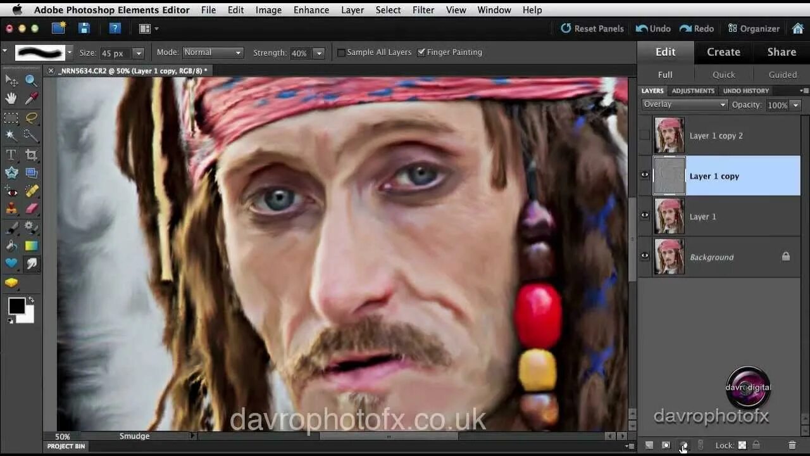The height and width of the screenshot is (456, 810).
Task: Select the Cookie Cutter star tool
Action: (x=11, y=172)
